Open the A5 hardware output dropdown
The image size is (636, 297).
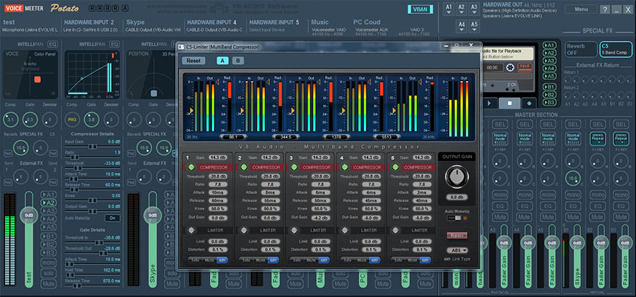473,27
